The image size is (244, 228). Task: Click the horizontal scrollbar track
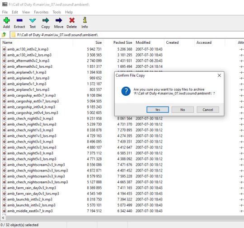pos(125,218)
